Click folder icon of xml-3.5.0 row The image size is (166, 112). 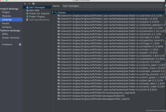tap(59, 90)
